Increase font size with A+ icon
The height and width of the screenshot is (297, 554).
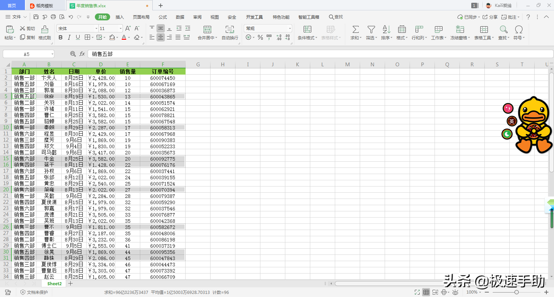[x=128, y=28]
